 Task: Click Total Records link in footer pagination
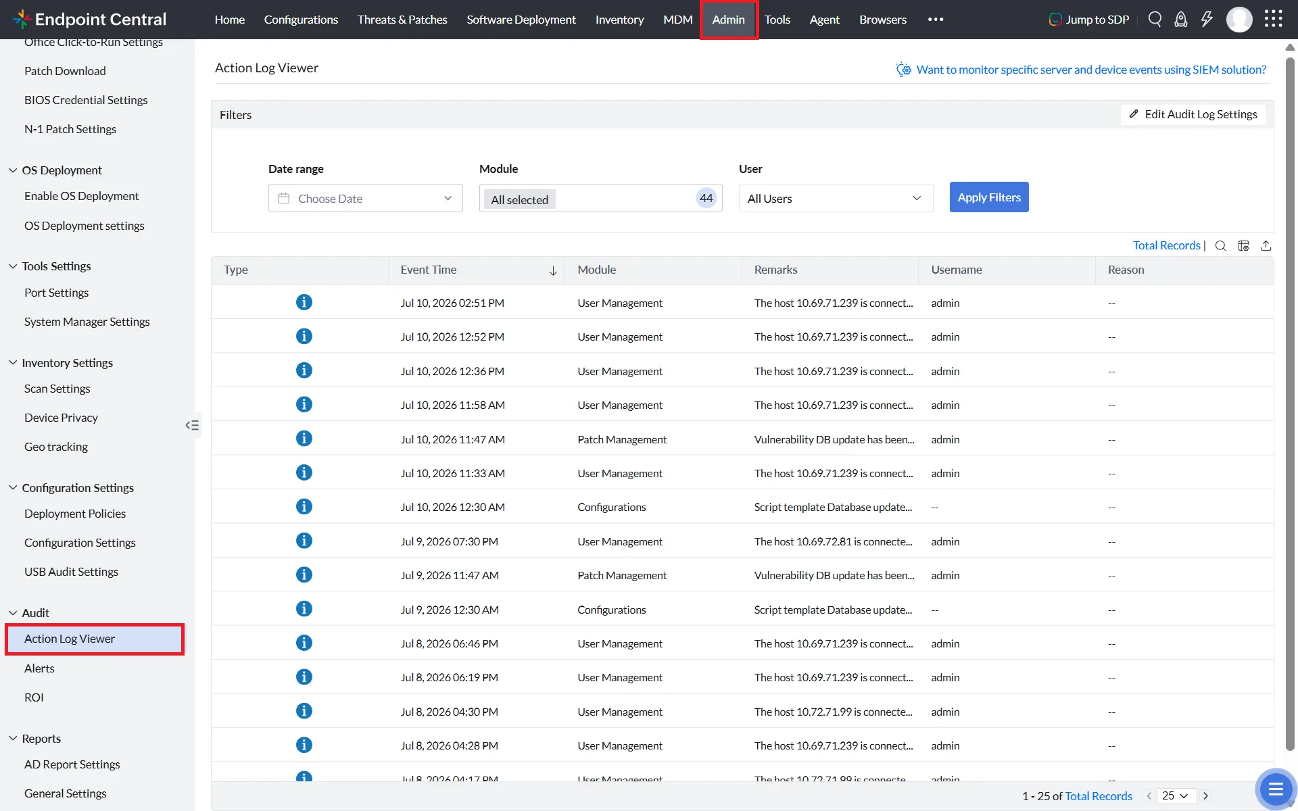(x=1099, y=796)
